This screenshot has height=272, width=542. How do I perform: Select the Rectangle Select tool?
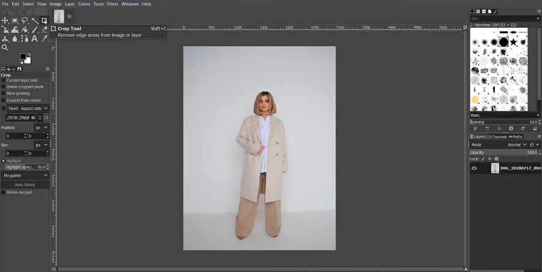[15, 21]
